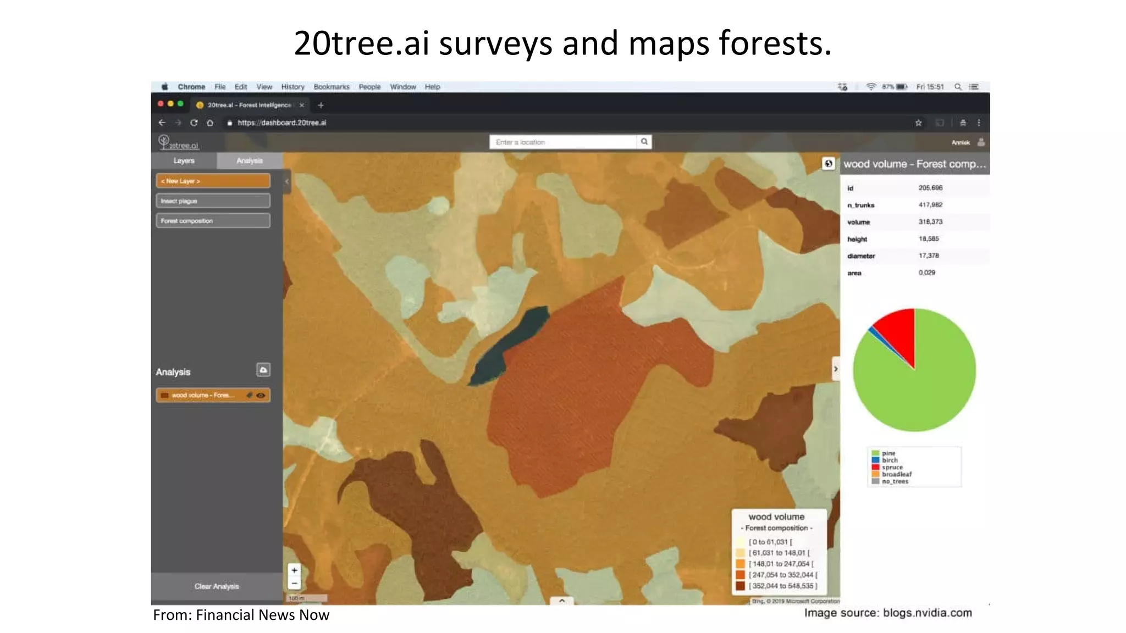
Task: Toggle eye visibility of wood volume analysis
Action: (x=261, y=395)
